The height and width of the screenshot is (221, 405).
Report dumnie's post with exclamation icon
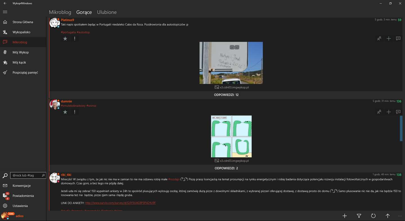75,112
